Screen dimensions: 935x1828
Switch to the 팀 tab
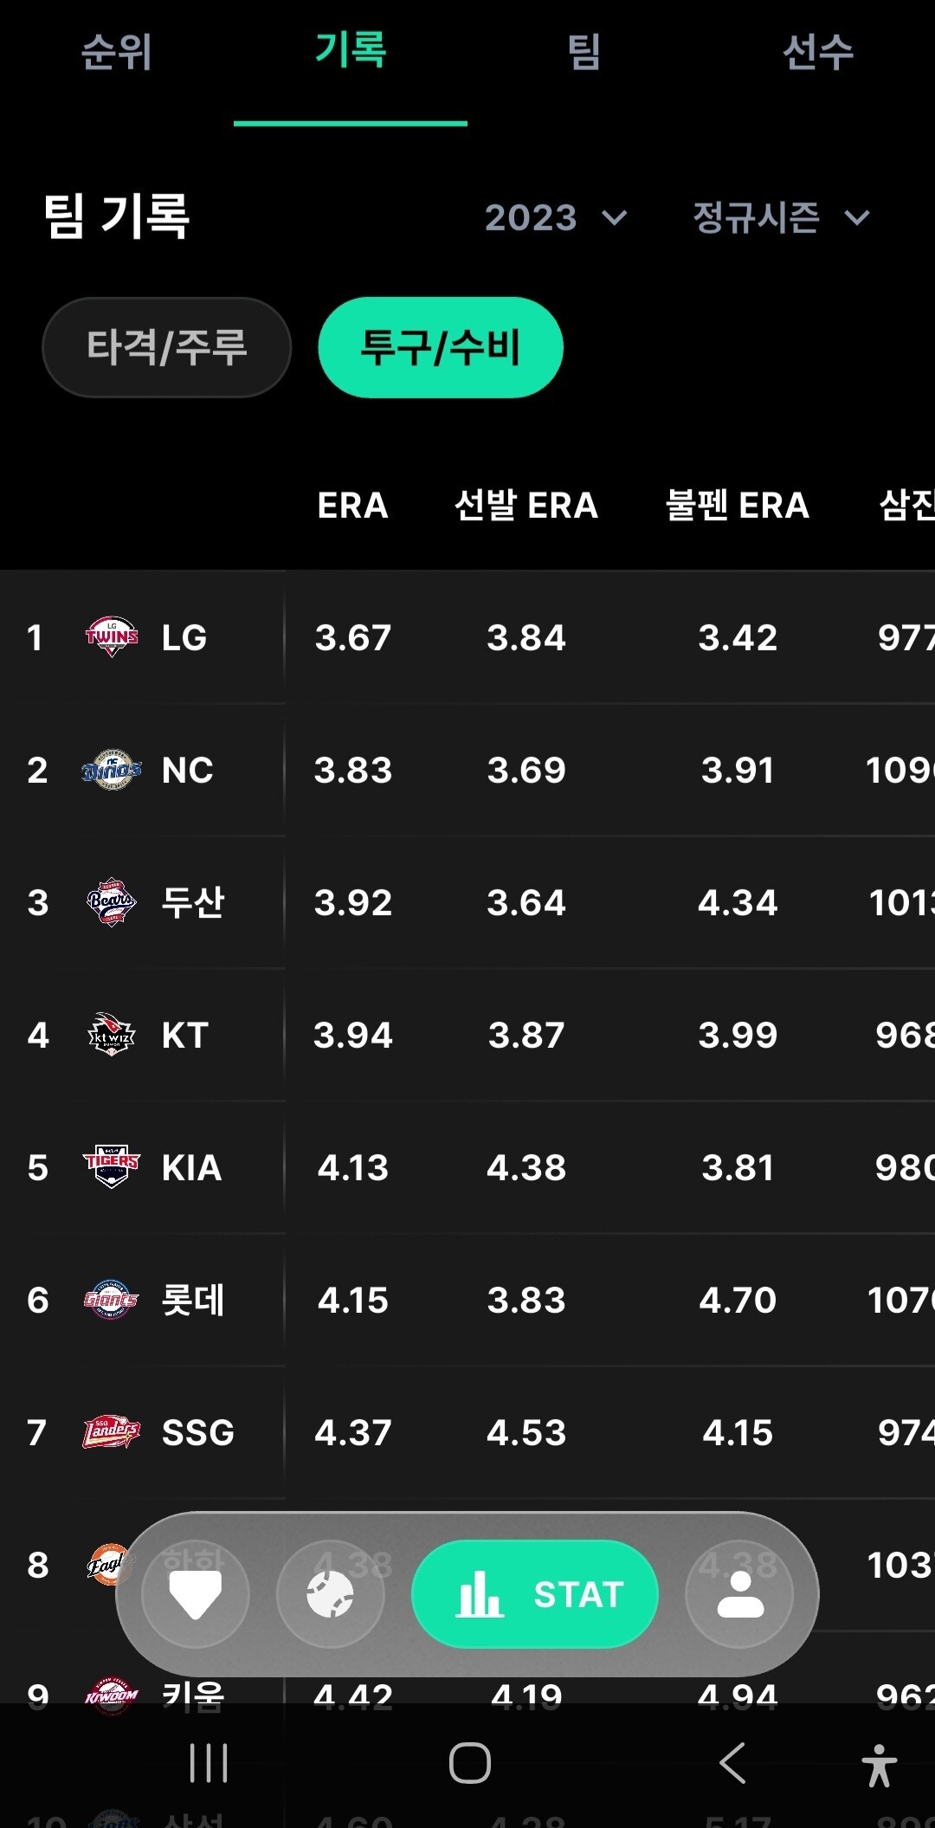click(x=584, y=52)
